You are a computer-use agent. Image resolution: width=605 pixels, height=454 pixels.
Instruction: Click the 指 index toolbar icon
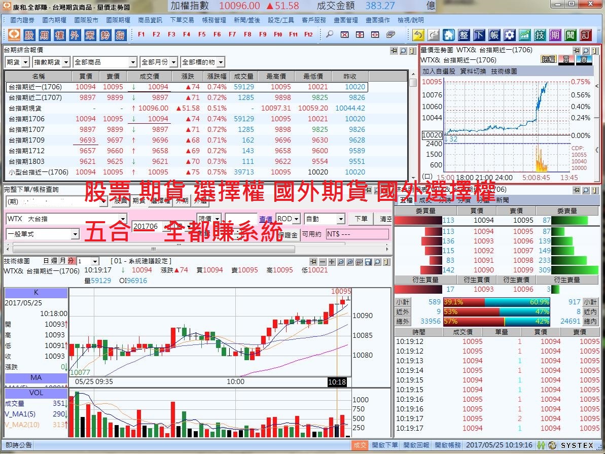(120, 35)
